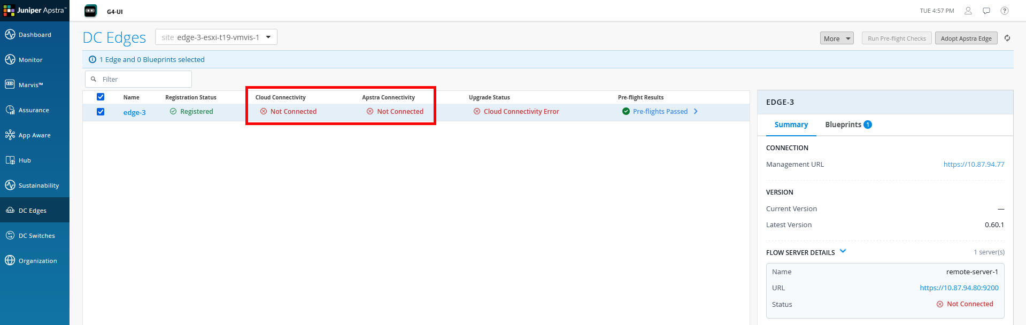The width and height of the screenshot is (1026, 325).
Task: Click the TUE 4:57 PM clock text
Action: click(937, 11)
